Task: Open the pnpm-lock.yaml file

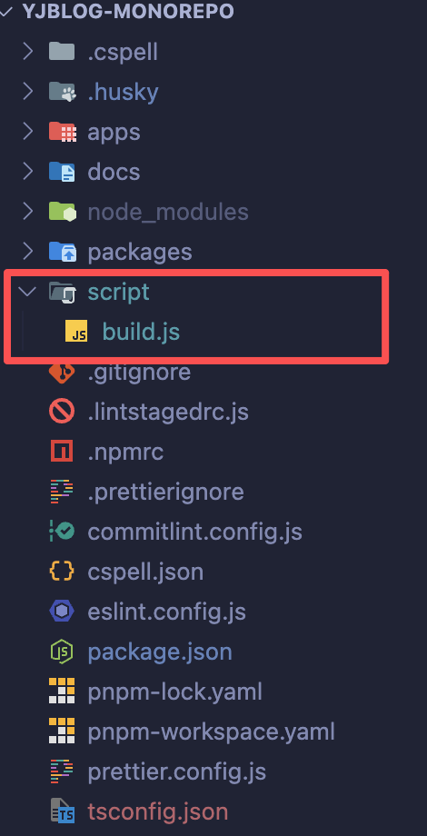Action: (174, 692)
